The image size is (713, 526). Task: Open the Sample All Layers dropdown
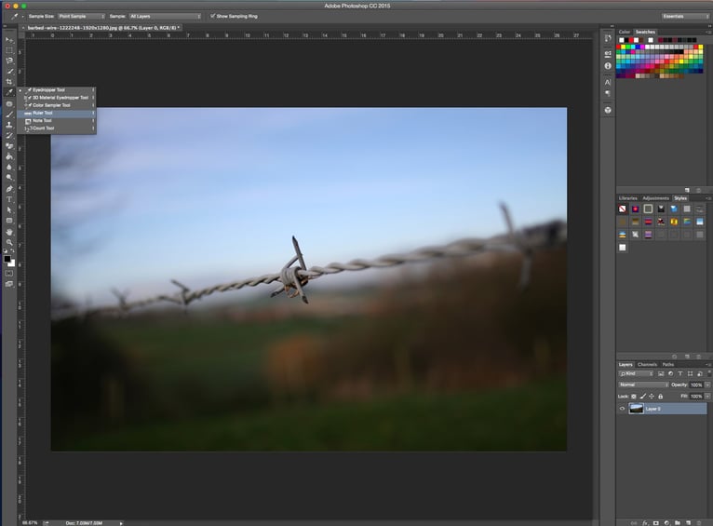pyautogui.click(x=164, y=17)
